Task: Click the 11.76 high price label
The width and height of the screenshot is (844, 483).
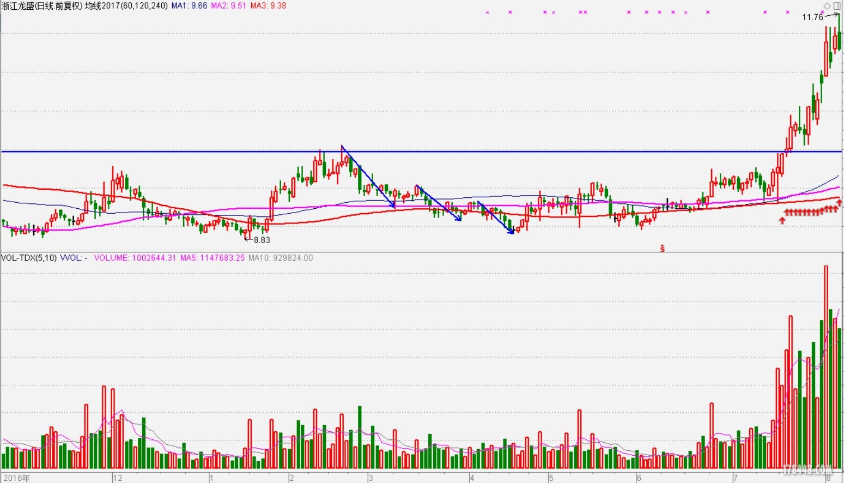Action: click(812, 17)
